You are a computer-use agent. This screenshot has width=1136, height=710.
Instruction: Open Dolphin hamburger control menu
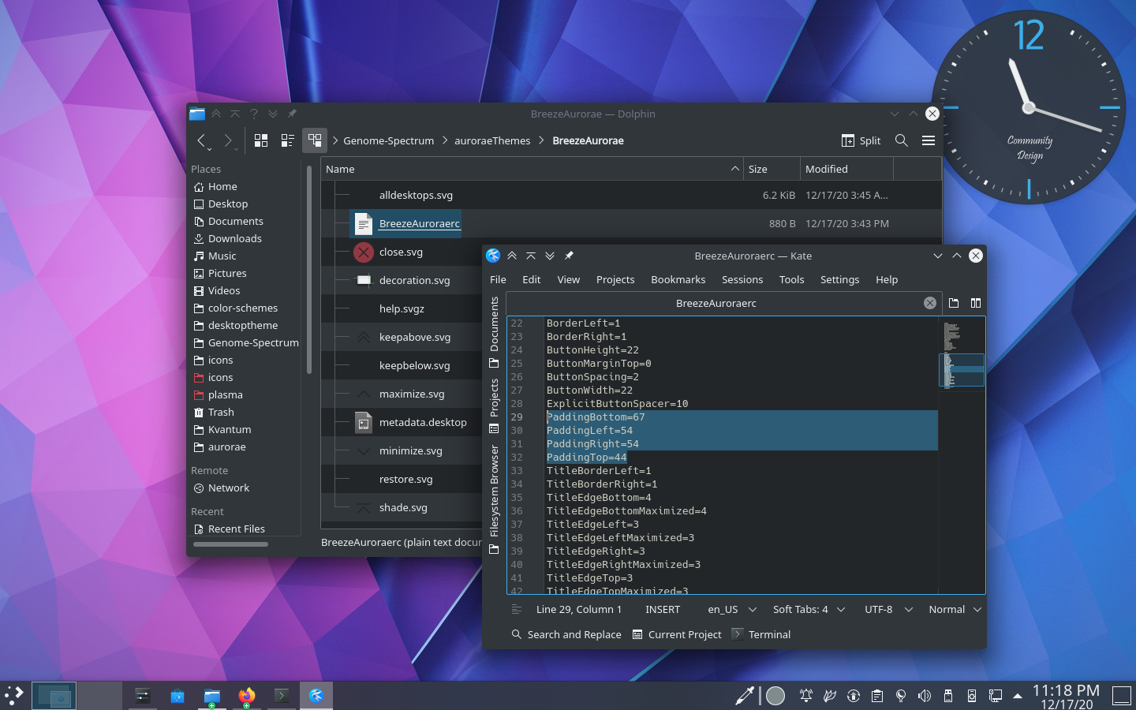click(929, 140)
